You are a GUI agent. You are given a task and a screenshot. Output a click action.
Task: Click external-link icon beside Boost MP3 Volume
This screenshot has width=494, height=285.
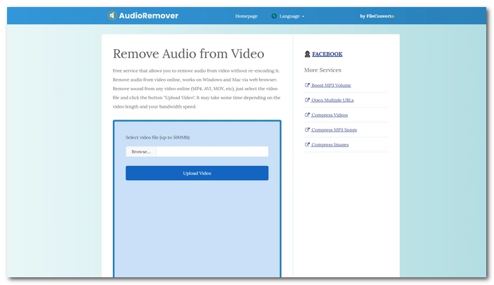(x=307, y=85)
